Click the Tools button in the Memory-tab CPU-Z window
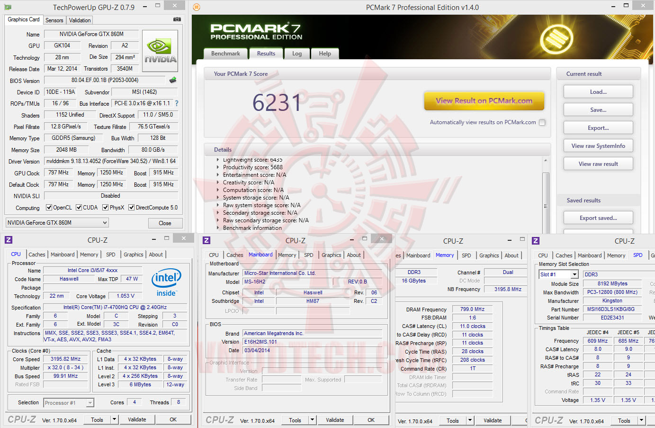Viewport: 655px width, 428px height. (453, 420)
